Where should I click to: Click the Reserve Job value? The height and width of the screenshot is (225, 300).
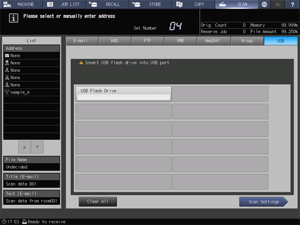244,31
